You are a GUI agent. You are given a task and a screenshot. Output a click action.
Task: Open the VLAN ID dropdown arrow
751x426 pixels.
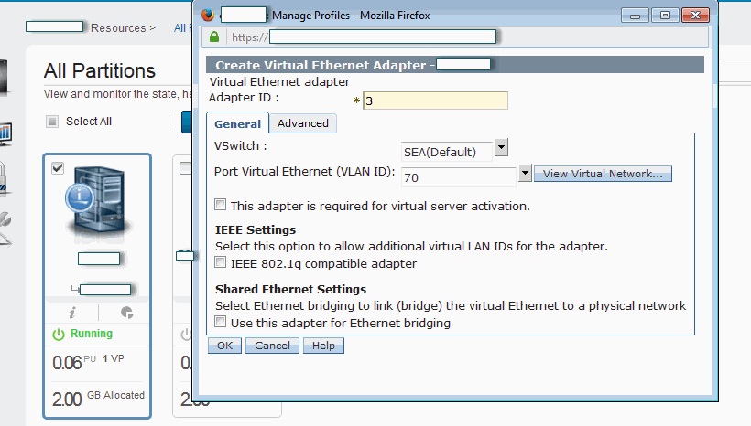point(525,174)
